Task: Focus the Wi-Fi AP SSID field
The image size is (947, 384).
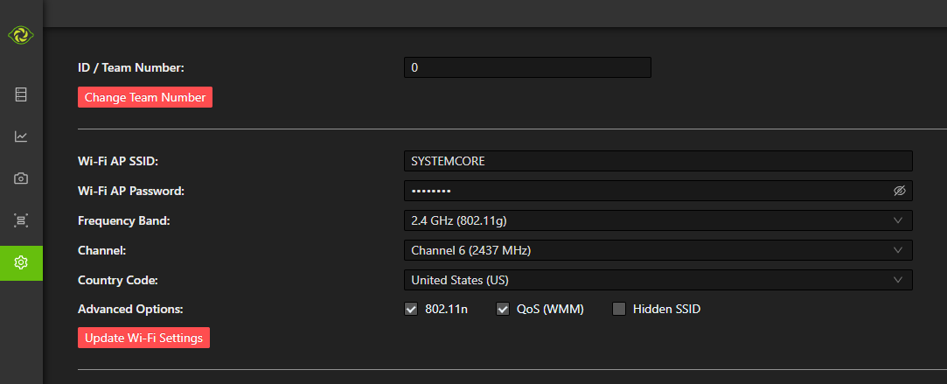Action: tap(658, 161)
